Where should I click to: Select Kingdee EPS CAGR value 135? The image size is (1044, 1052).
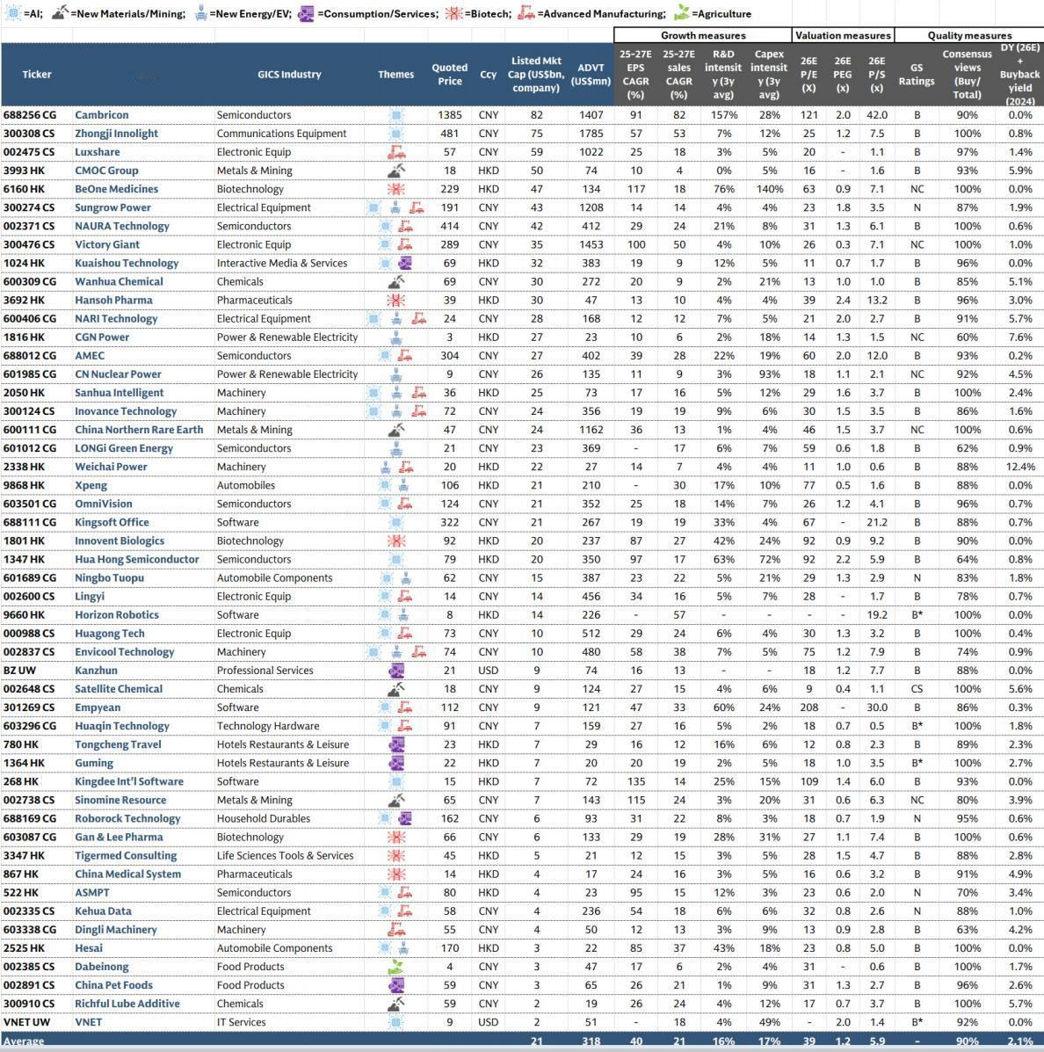636,781
